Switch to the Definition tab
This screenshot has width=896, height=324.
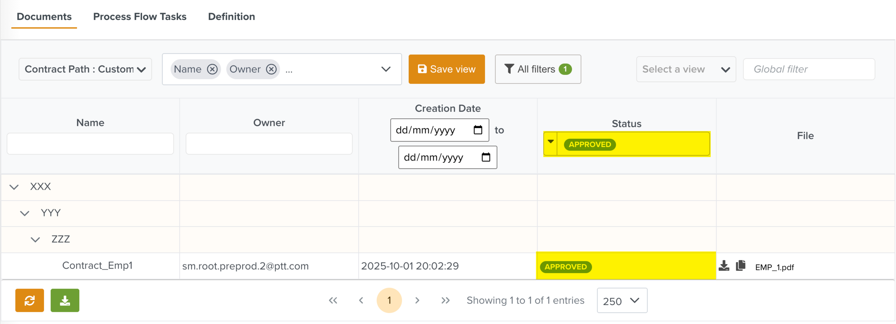tap(232, 16)
